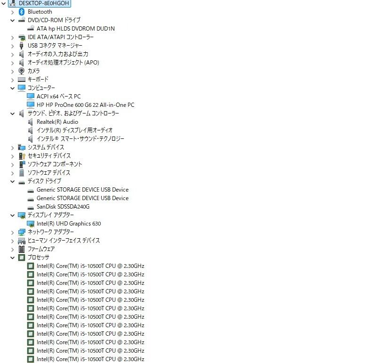Expand the ソフトウェア デバイス category
The width and height of the screenshot is (368, 363).
12,173
